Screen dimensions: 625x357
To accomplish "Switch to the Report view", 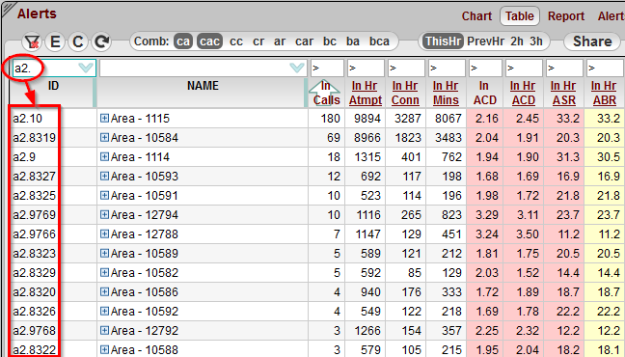I will pos(566,16).
